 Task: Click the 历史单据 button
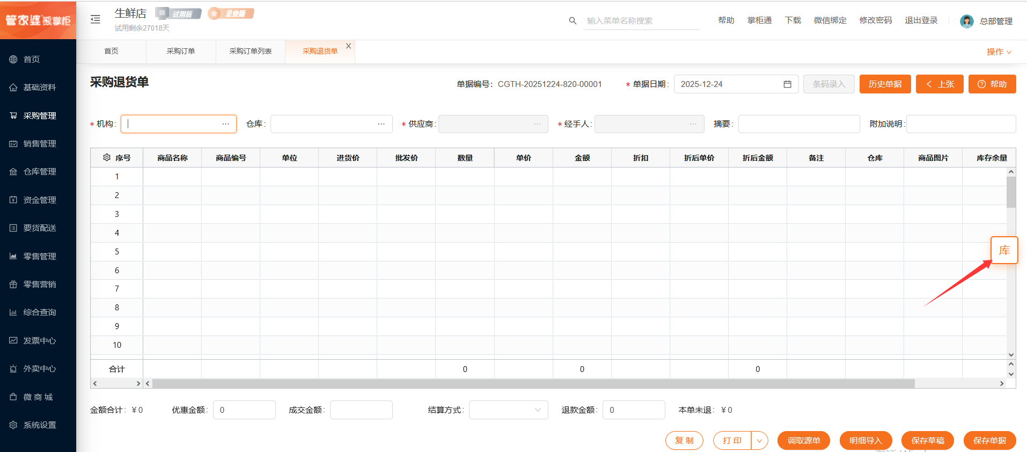[885, 84]
